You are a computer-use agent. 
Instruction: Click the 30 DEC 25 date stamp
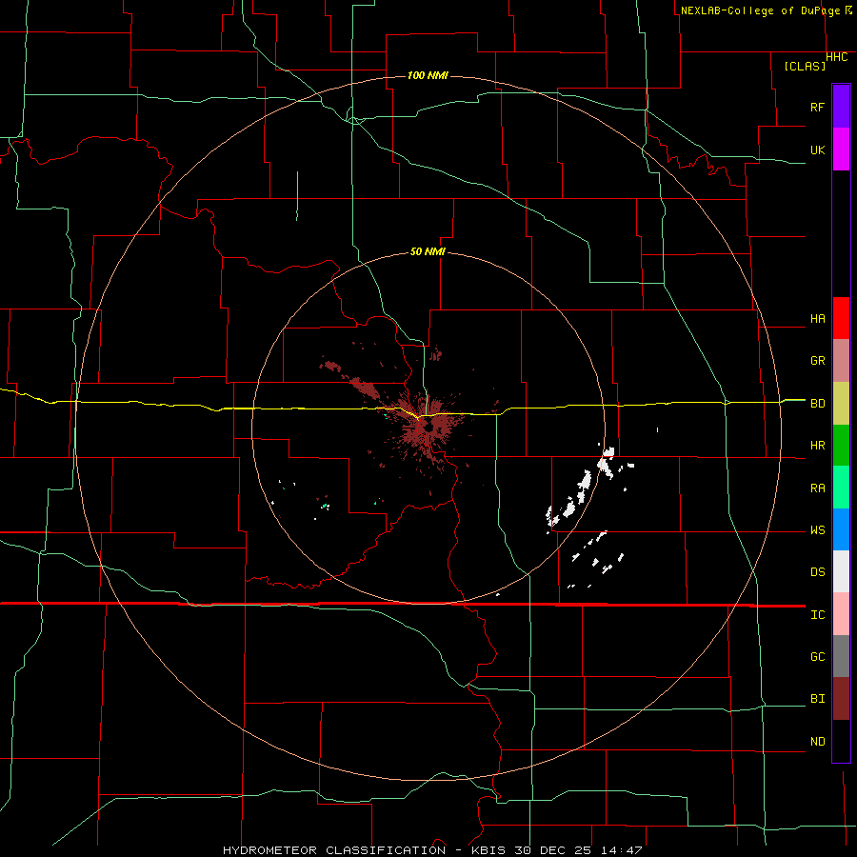tap(552, 850)
